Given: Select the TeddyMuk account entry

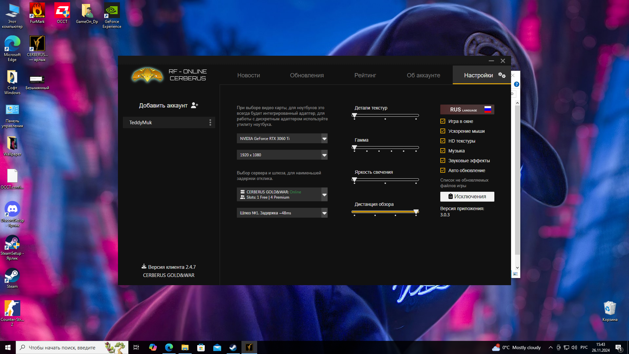Looking at the screenshot, I should 169,122.
